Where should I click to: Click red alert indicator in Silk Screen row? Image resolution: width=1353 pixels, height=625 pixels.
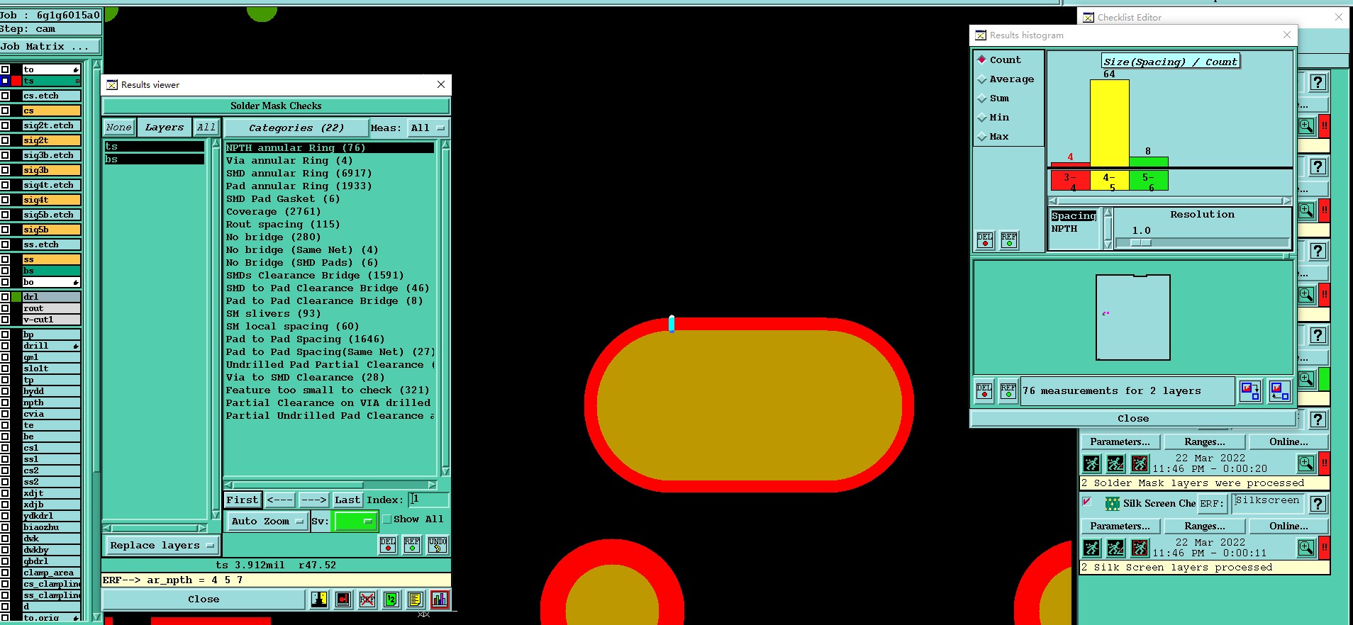(x=1324, y=548)
